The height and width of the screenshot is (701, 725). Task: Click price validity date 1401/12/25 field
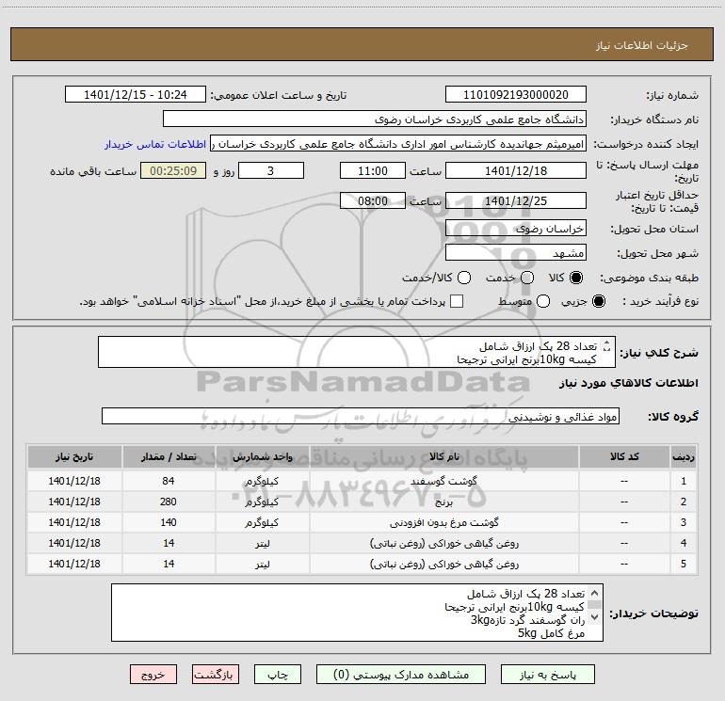tap(516, 200)
